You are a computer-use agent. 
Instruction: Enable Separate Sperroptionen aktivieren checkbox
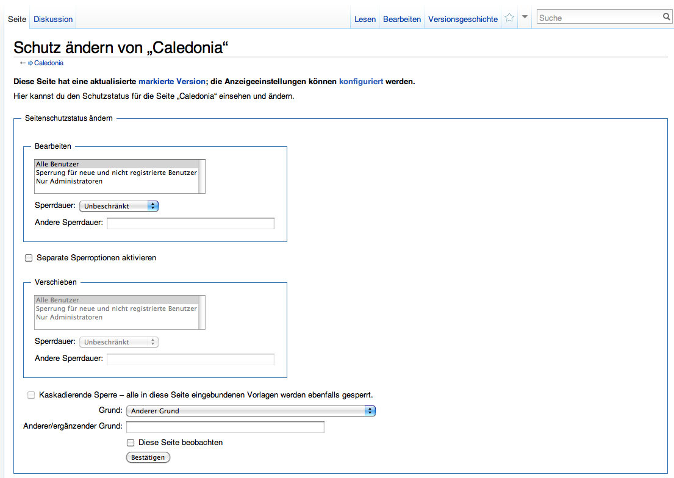click(29, 258)
